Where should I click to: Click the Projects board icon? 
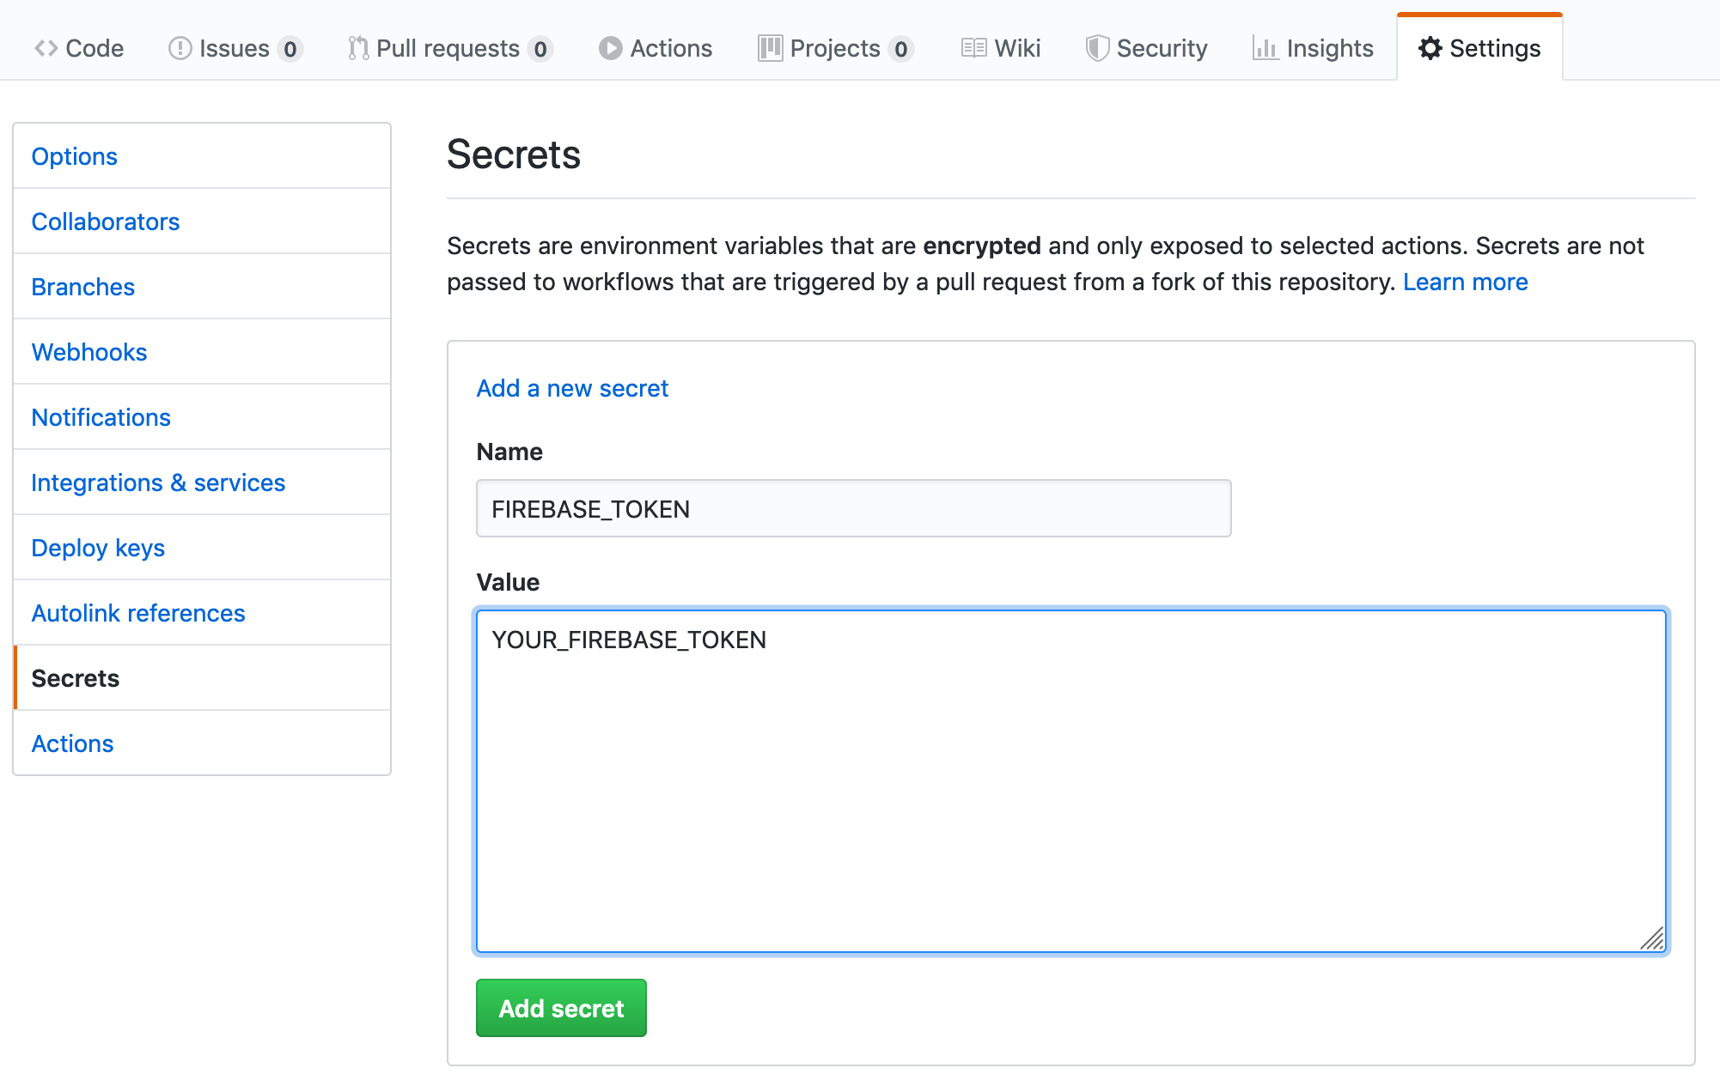(x=769, y=48)
